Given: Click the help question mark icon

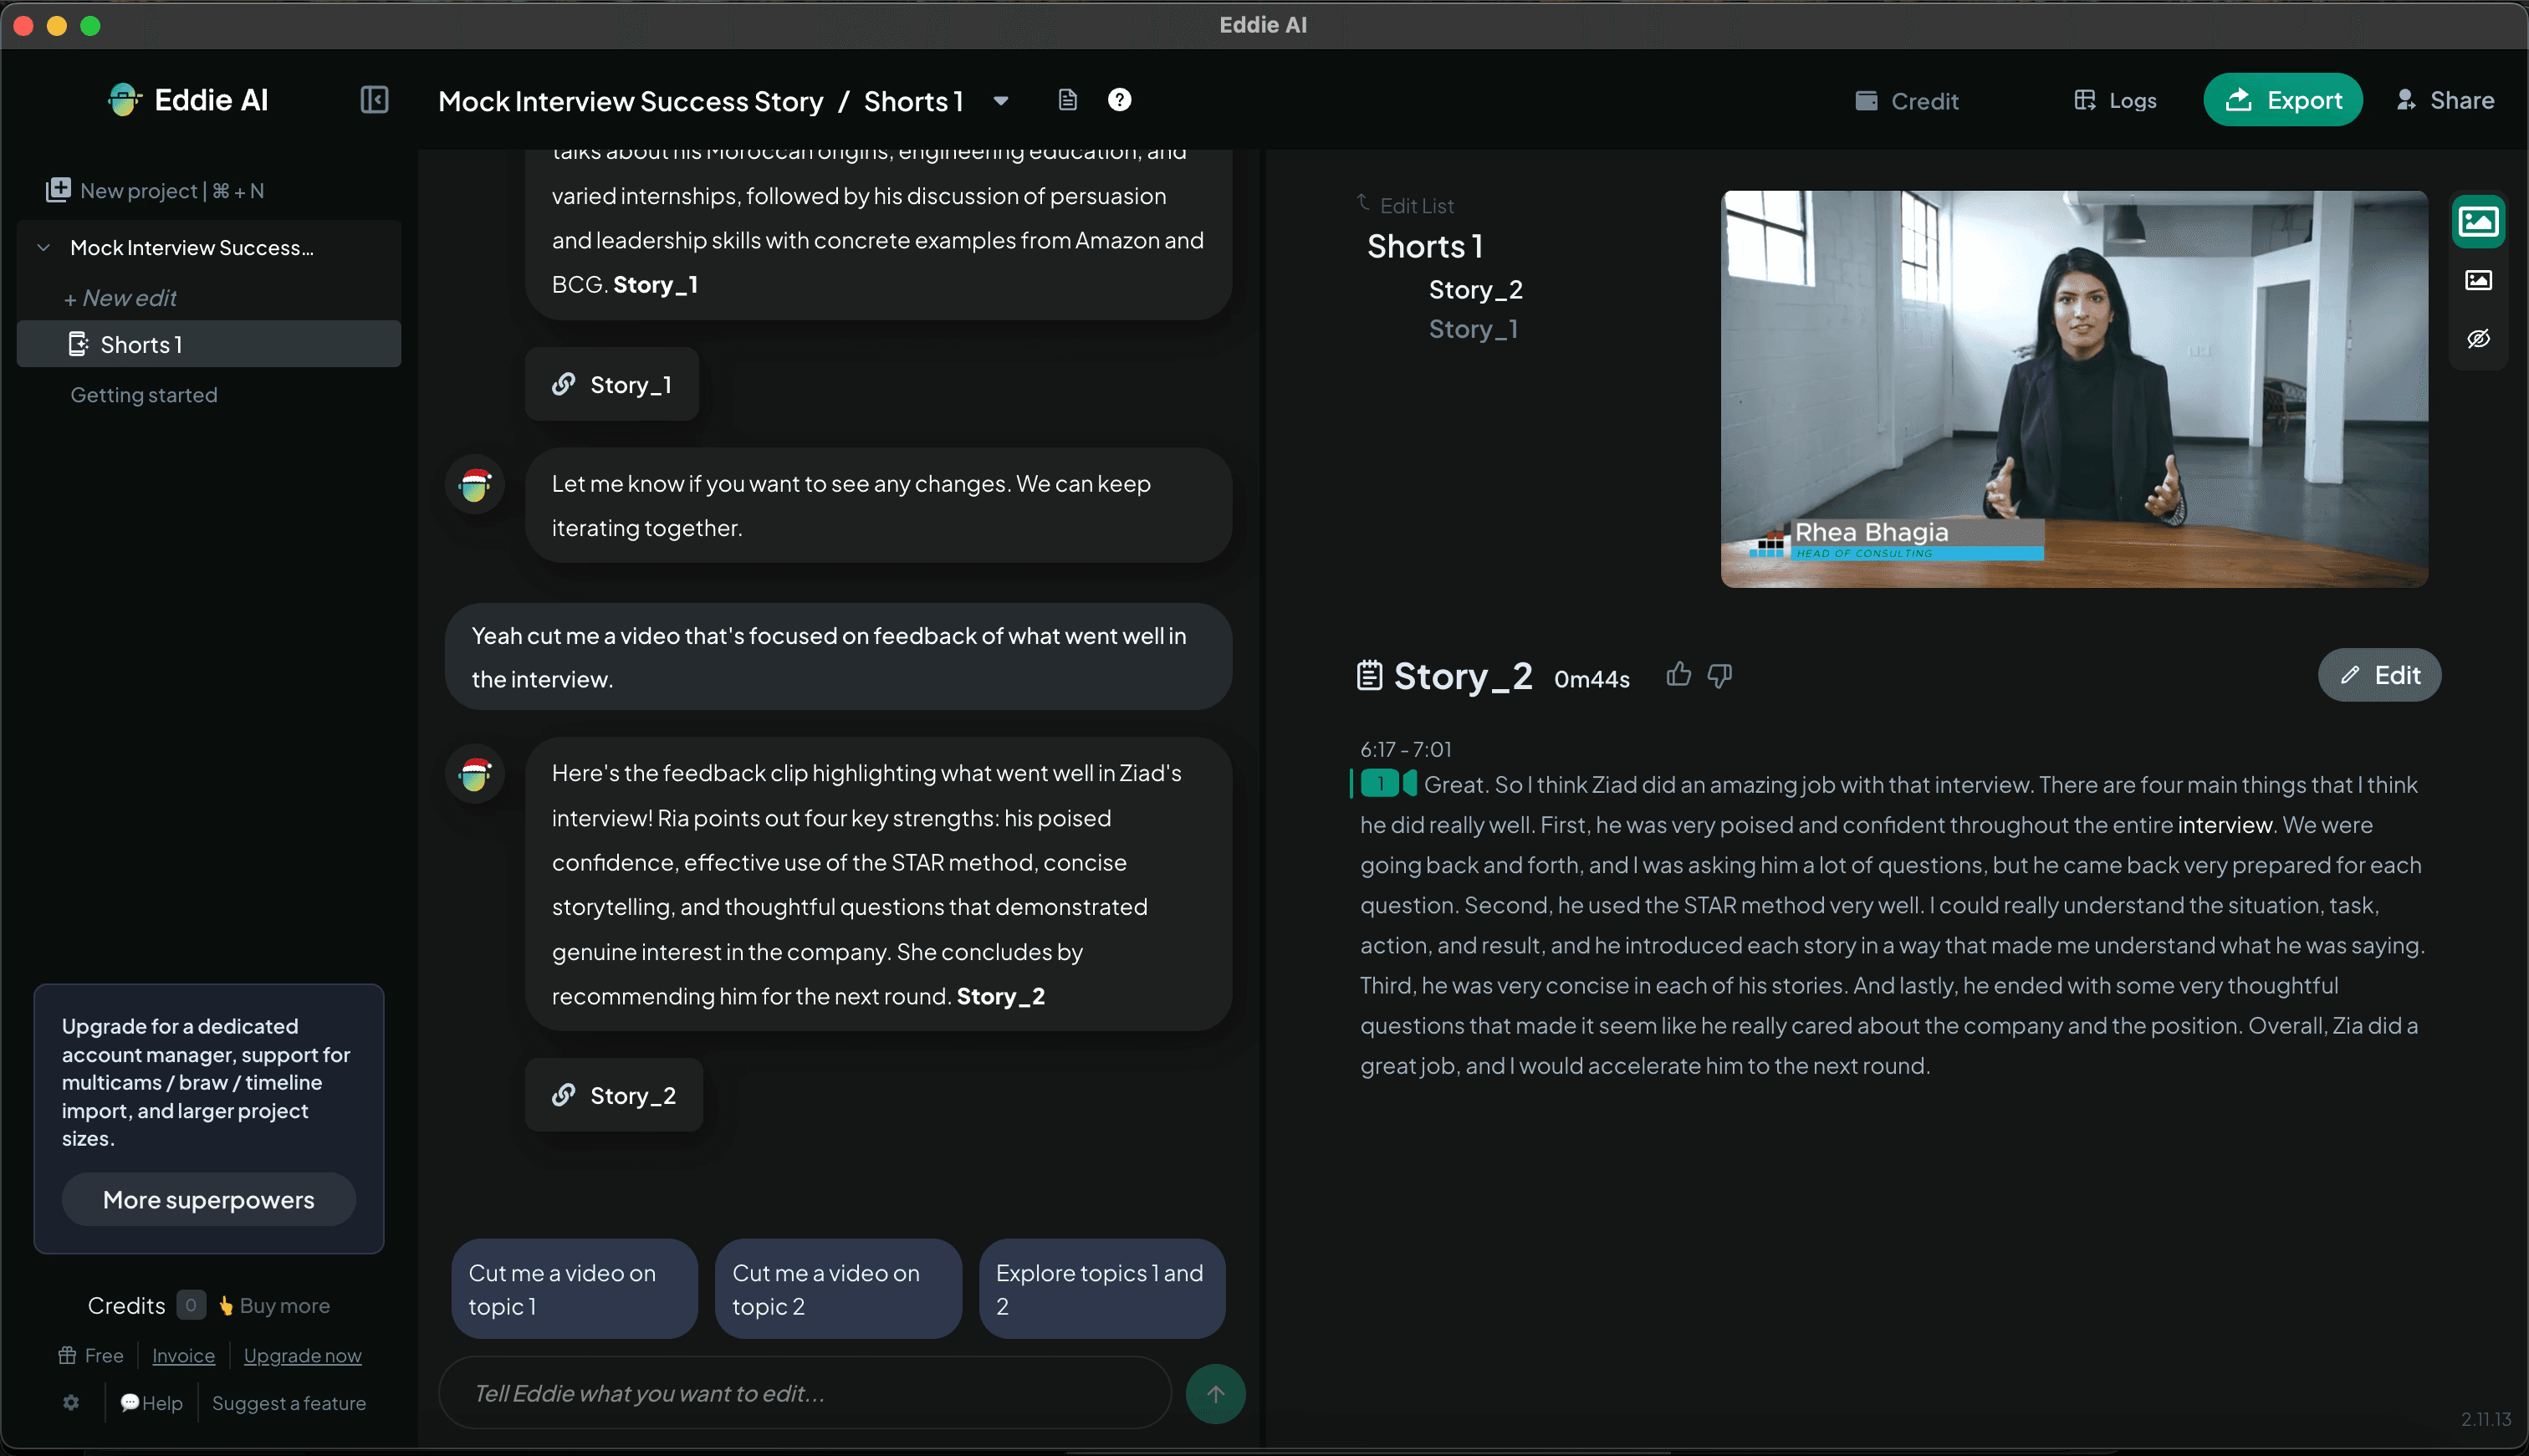Looking at the screenshot, I should (x=1119, y=100).
